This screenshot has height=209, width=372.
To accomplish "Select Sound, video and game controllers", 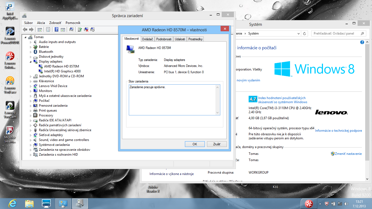I will (64, 140).
